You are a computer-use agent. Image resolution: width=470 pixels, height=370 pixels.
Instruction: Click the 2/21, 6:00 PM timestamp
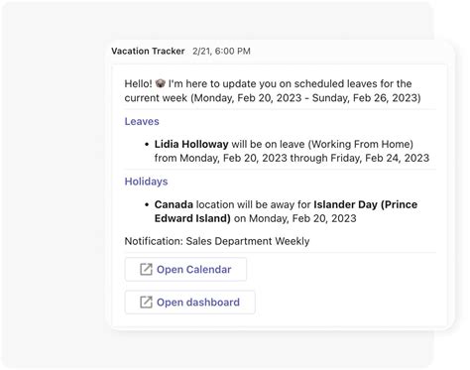221,52
